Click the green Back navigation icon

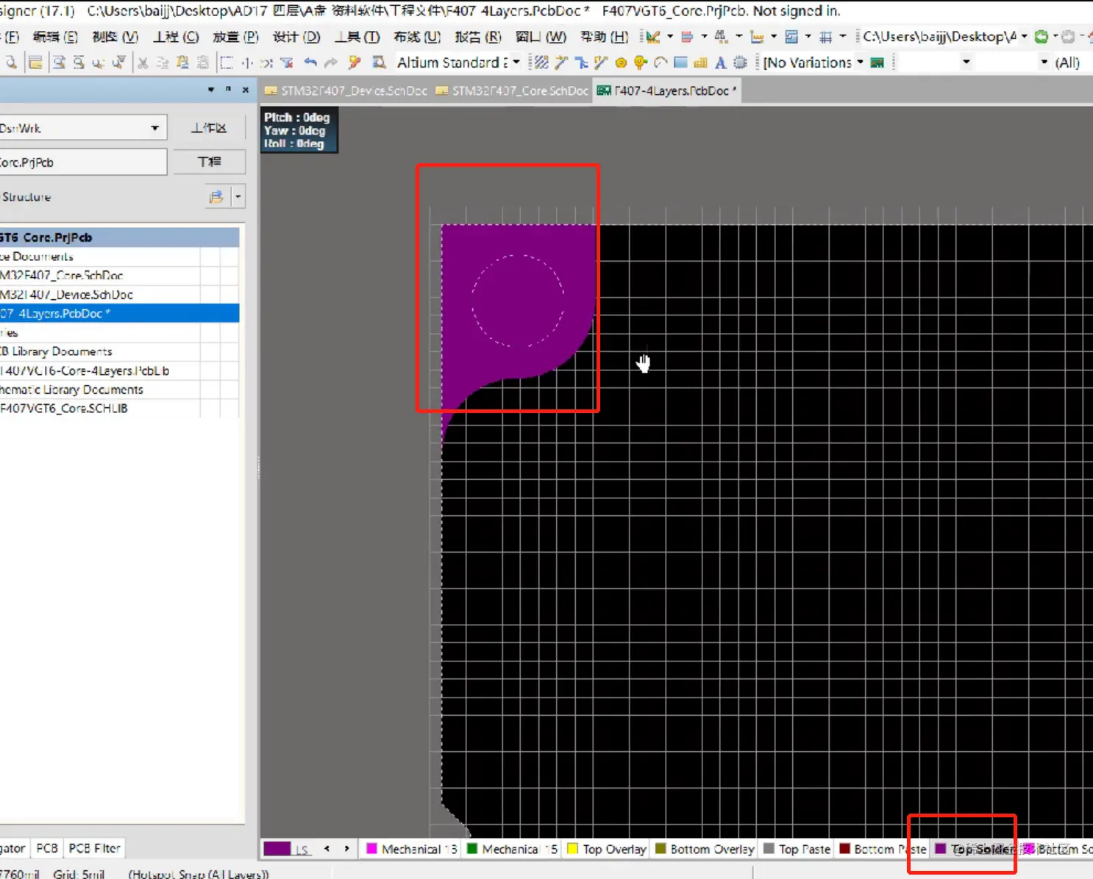[x=1041, y=36]
